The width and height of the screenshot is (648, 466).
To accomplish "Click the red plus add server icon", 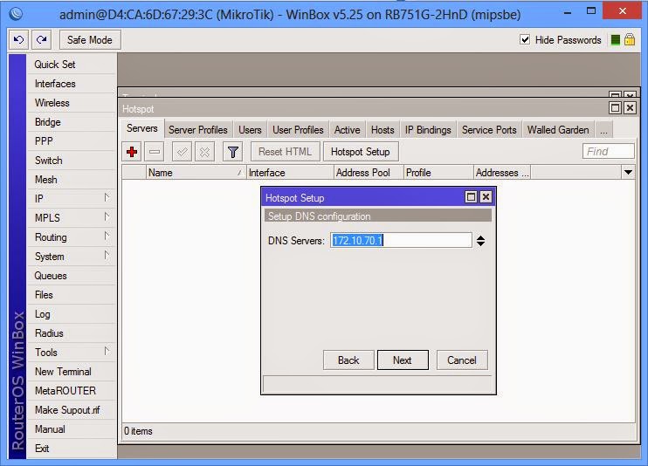I will tap(132, 152).
